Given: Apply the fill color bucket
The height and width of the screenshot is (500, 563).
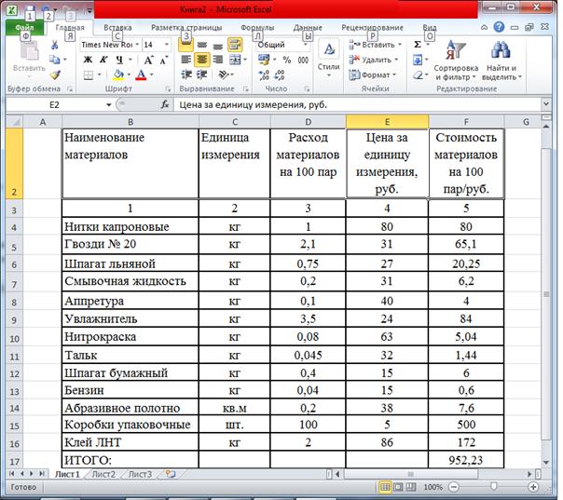Looking at the screenshot, I should point(118,75).
